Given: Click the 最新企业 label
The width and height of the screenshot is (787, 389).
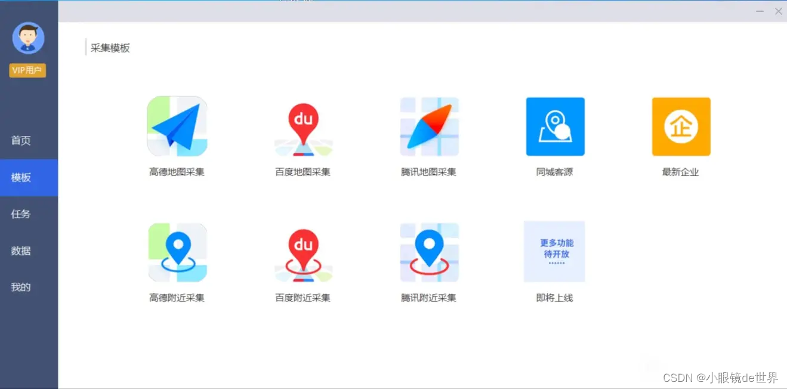Looking at the screenshot, I should click(680, 172).
